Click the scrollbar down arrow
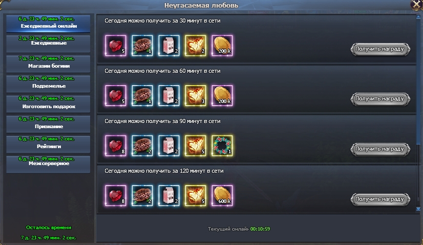Viewport: 423px width, 245px height. (x=418, y=209)
